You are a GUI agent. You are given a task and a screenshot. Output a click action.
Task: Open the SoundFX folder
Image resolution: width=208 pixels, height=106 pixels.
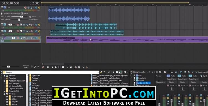coord(35,81)
